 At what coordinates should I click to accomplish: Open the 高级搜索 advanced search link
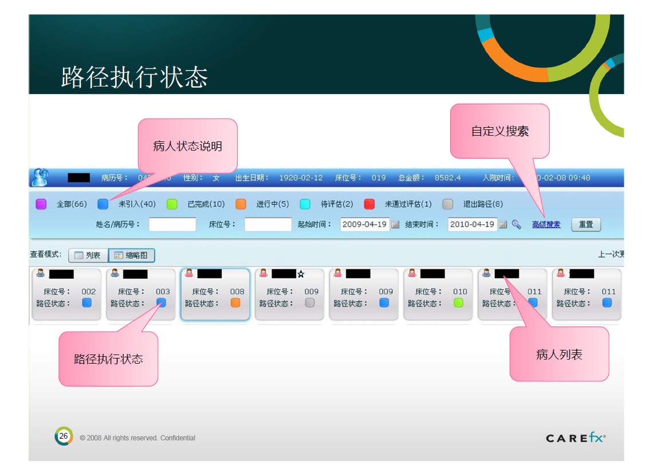[546, 224]
